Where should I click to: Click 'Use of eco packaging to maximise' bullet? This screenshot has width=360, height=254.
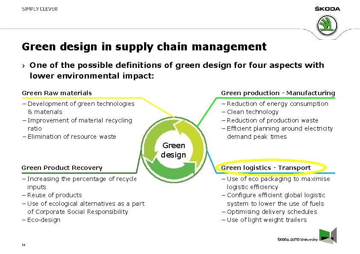(276, 183)
